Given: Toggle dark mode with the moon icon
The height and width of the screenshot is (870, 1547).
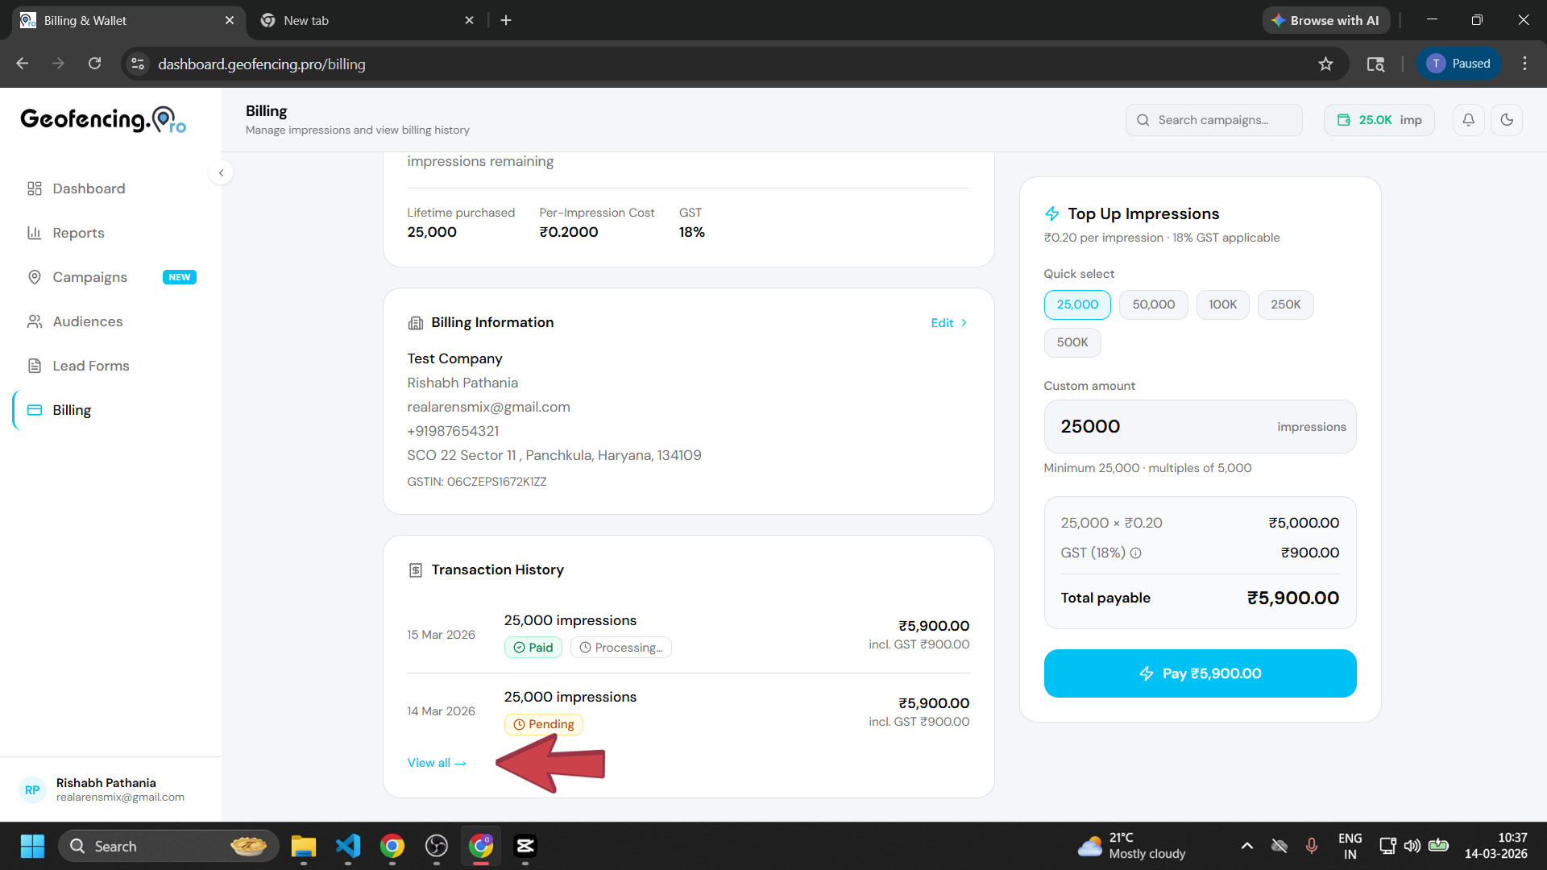Looking at the screenshot, I should click(x=1507, y=119).
